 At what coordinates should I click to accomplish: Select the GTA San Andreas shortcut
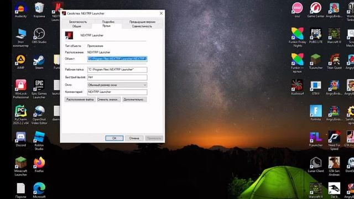coord(334,166)
